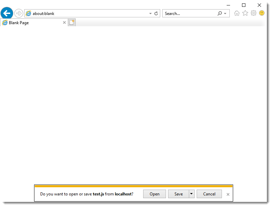The image size is (272, 207).
Task: Send feedback via the smiley icon
Action: point(262,13)
